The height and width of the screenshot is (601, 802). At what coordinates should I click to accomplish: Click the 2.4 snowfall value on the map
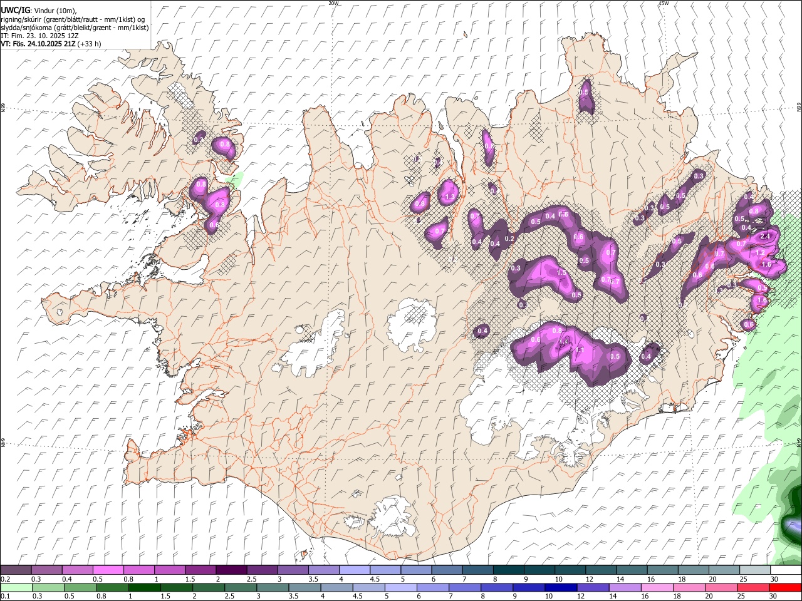coord(764,237)
